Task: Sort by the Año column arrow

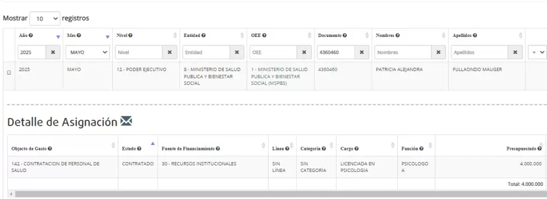Action: click(x=58, y=37)
